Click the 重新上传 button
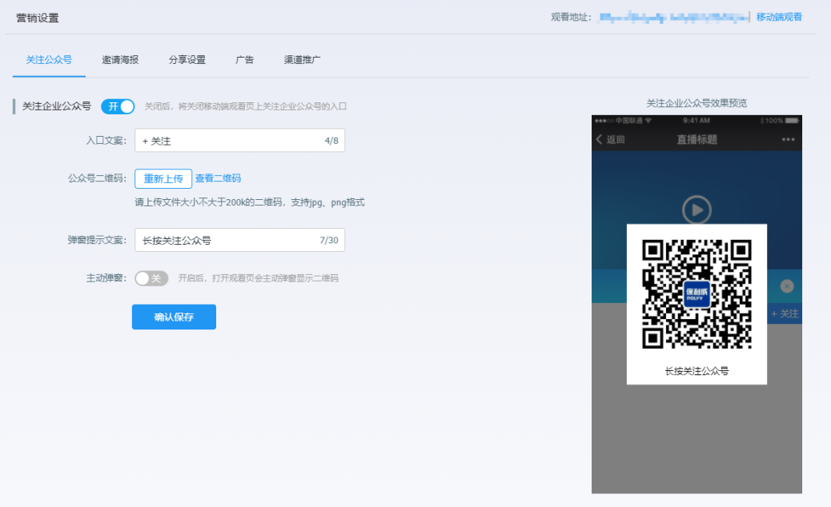Image resolution: width=831 pixels, height=507 pixels. (163, 178)
